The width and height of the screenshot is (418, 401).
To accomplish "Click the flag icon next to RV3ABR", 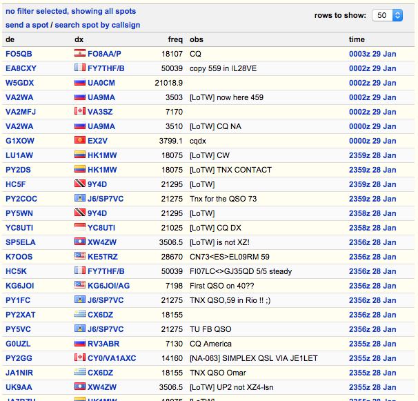I will pyautogui.click(x=79, y=344).
